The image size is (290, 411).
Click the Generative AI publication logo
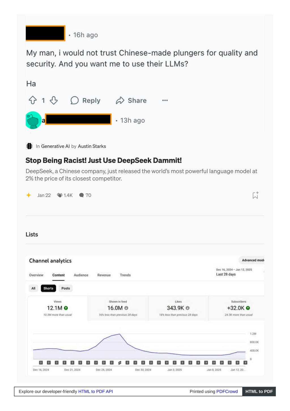(29, 146)
